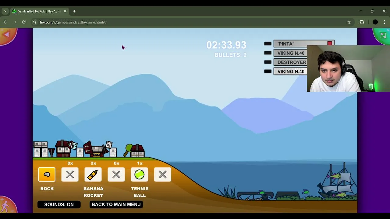The width and height of the screenshot is (390, 219).
Task: Click the ROCK label text
Action: [47, 189]
